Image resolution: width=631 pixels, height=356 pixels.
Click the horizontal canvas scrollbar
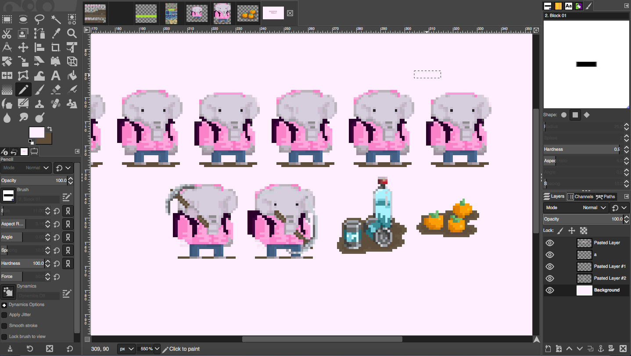coord(322,339)
